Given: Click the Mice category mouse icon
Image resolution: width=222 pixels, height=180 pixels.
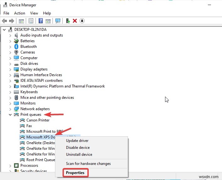Looking at the screenshot, I should pyautogui.click(x=16, y=98).
